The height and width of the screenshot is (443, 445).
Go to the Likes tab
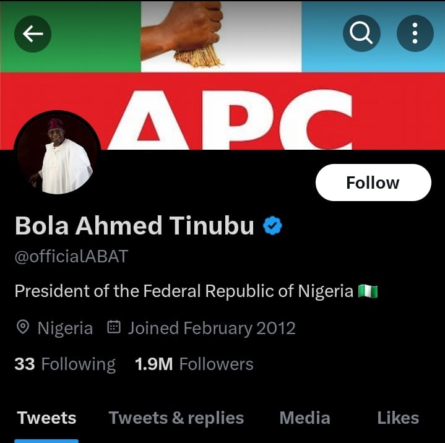click(x=398, y=418)
